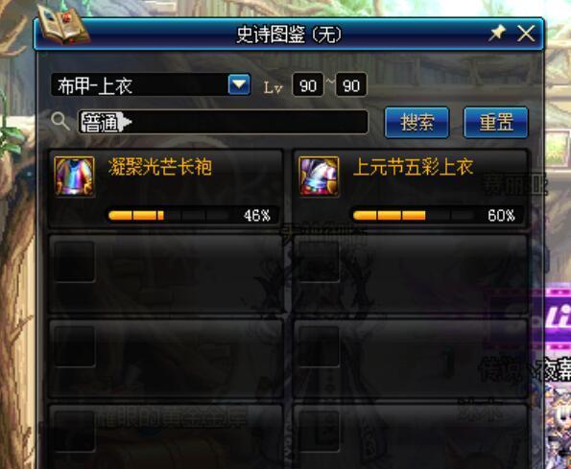
Task: Click the empty item slot below 上元节五彩上衣
Action: (410, 274)
